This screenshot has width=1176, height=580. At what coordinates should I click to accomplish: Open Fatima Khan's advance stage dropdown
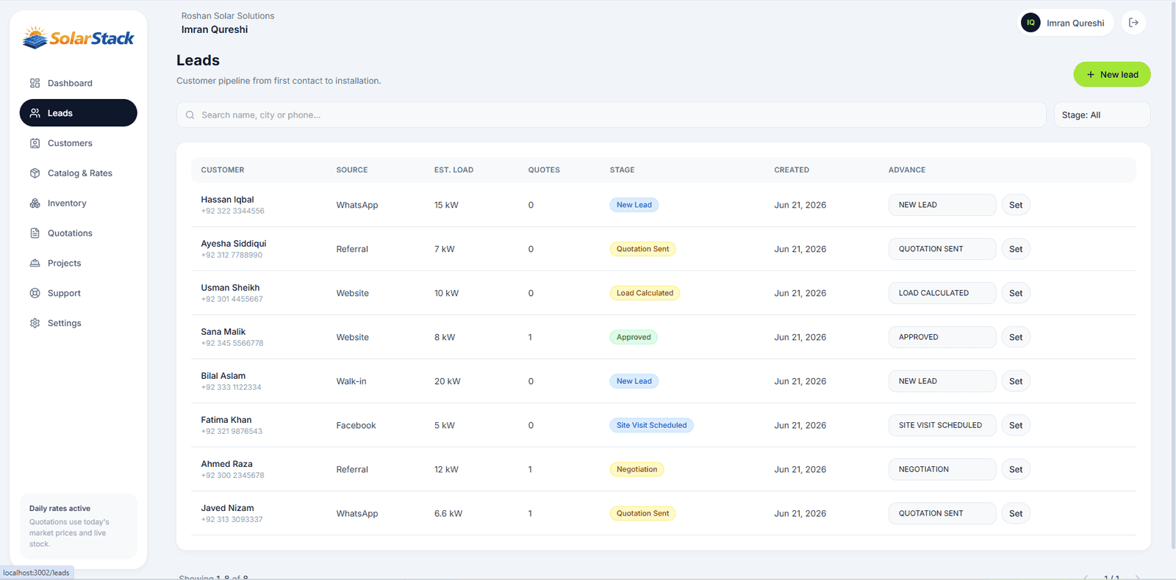pyautogui.click(x=942, y=425)
